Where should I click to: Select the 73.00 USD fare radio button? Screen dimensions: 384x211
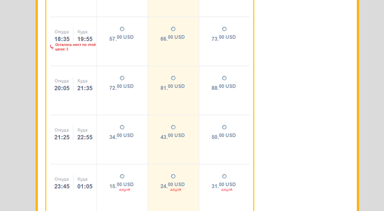tap(224, 29)
